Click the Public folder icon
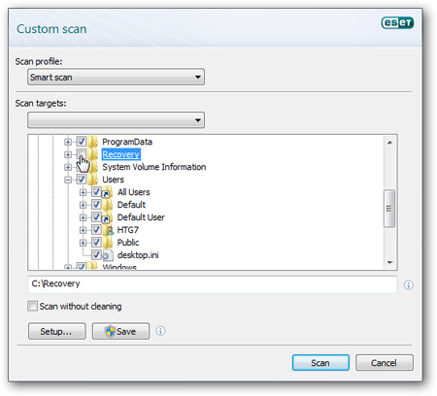The height and width of the screenshot is (396, 437). [x=108, y=243]
